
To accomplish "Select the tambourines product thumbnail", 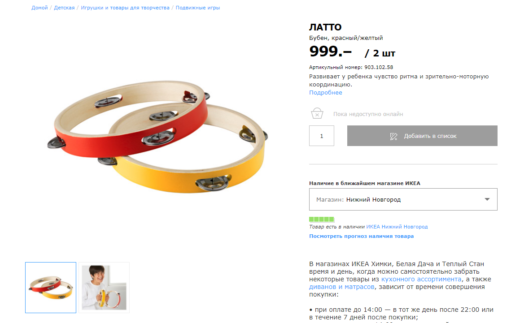I will 51,288.
